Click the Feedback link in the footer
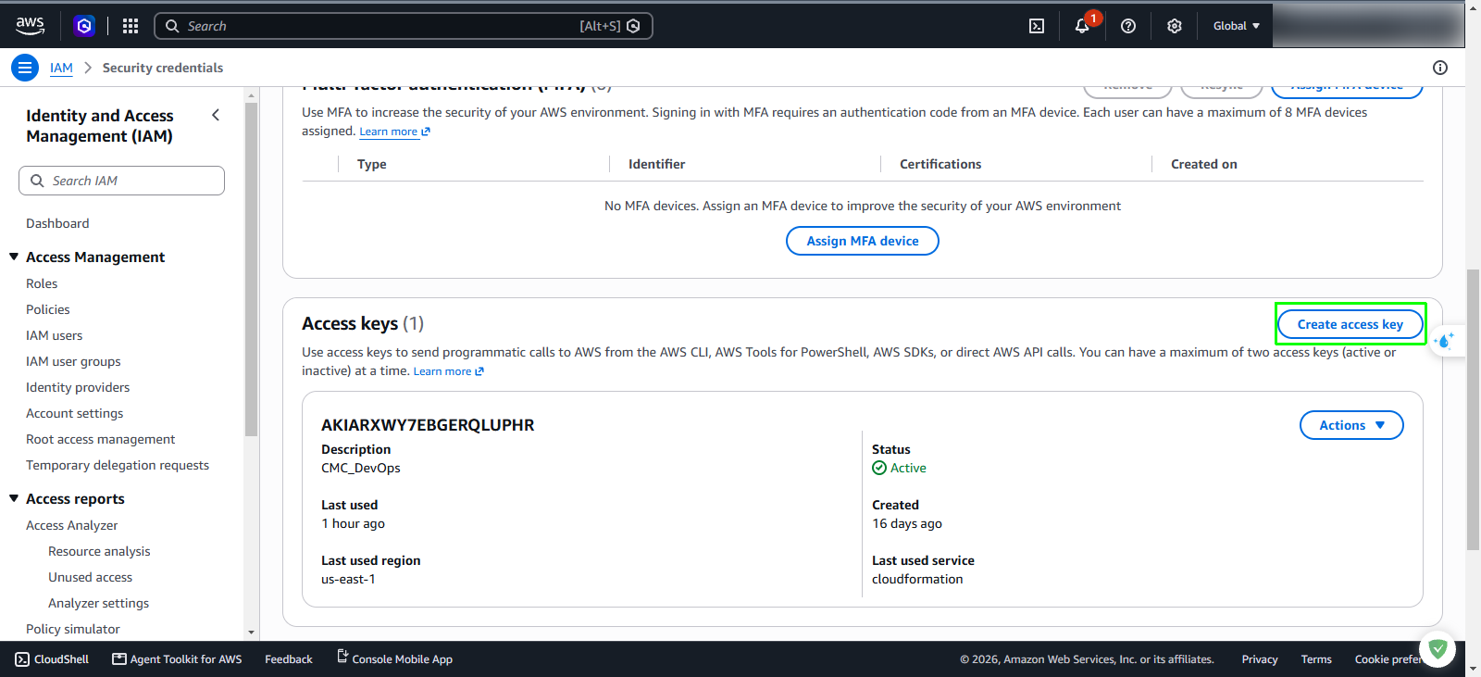This screenshot has height=677, width=1481. coord(289,659)
